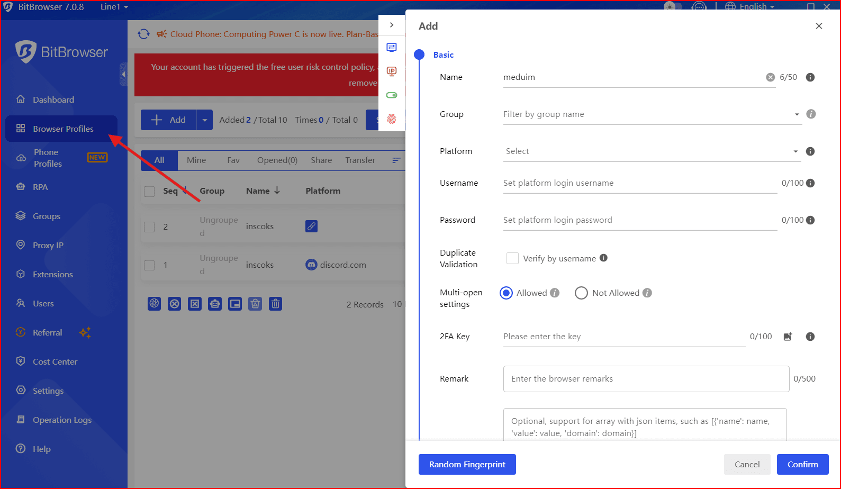The image size is (841, 489).
Task: Collapse the left sidebar using the handle arrow
Action: 123,75
